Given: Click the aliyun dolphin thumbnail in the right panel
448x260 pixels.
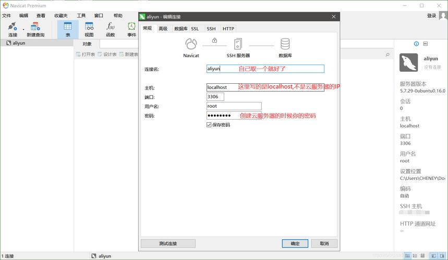Looking at the screenshot, I should coord(408,62).
